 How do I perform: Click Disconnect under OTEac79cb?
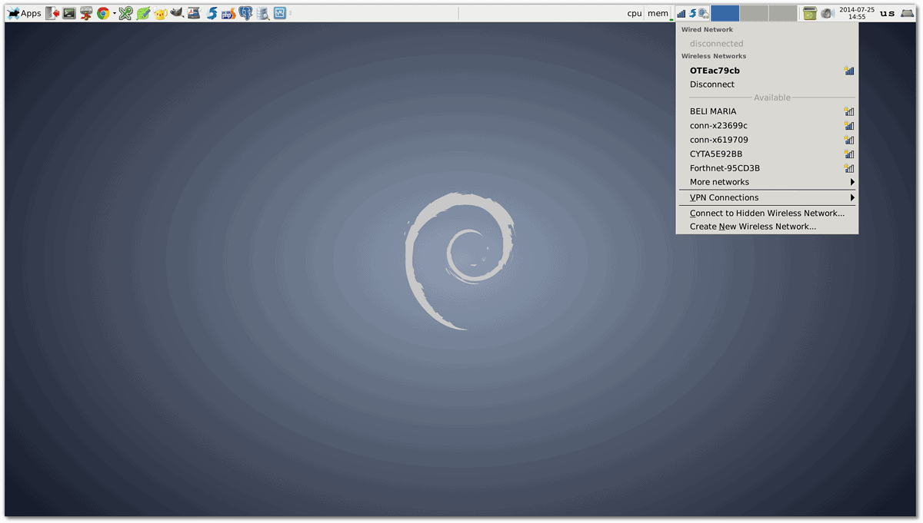(711, 84)
